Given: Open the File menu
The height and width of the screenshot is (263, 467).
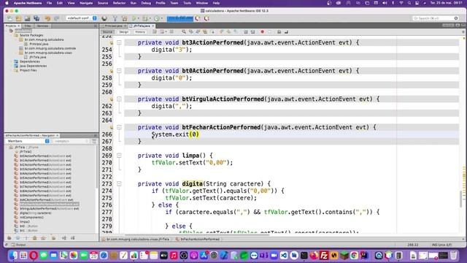Looking at the screenshot, I should click(x=49, y=3).
